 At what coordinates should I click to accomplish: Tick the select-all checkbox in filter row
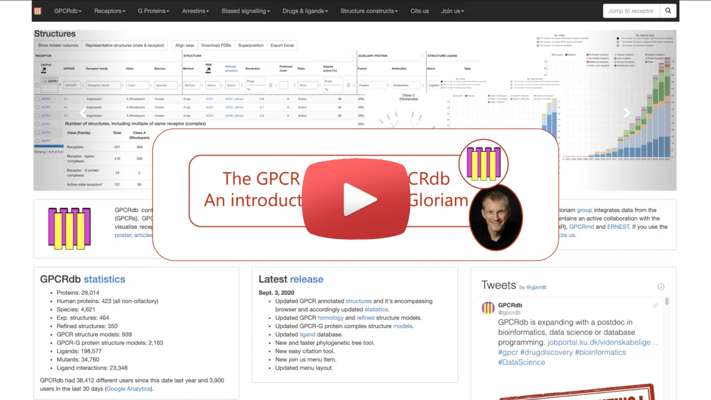coord(37,85)
